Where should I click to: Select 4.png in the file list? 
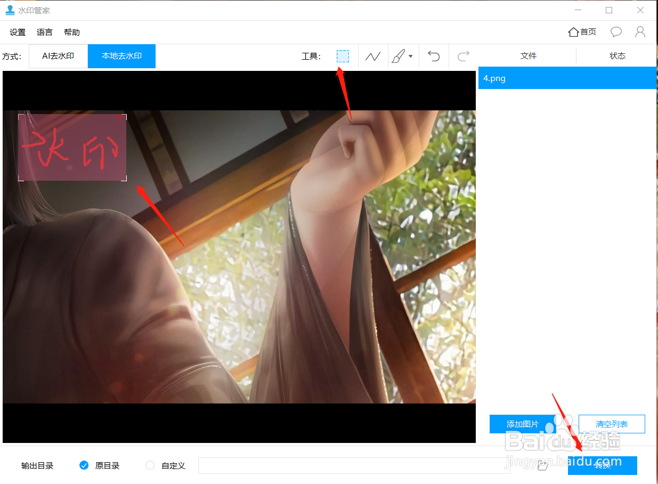click(567, 78)
